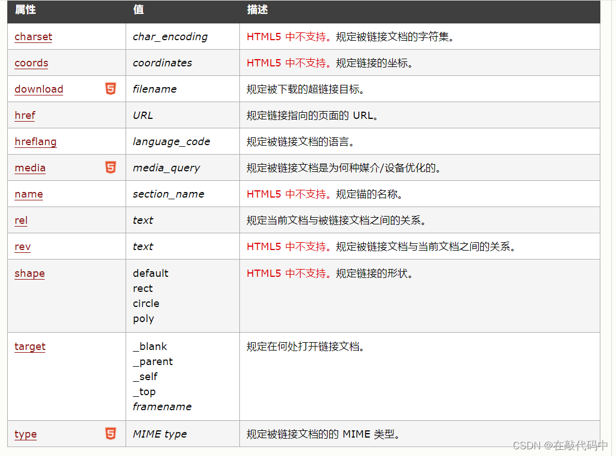This screenshot has height=456, width=616.
Task: Click the 规定锚的名称 description
Action: click(x=325, y=194)
